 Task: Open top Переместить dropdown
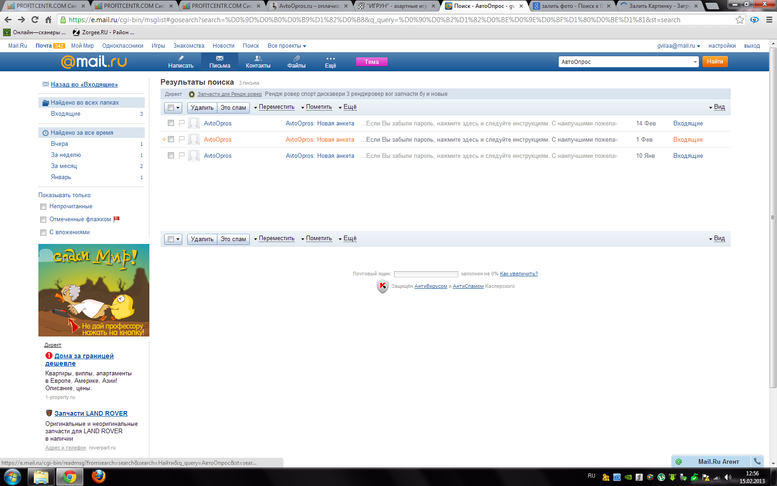tap(274, 107)
